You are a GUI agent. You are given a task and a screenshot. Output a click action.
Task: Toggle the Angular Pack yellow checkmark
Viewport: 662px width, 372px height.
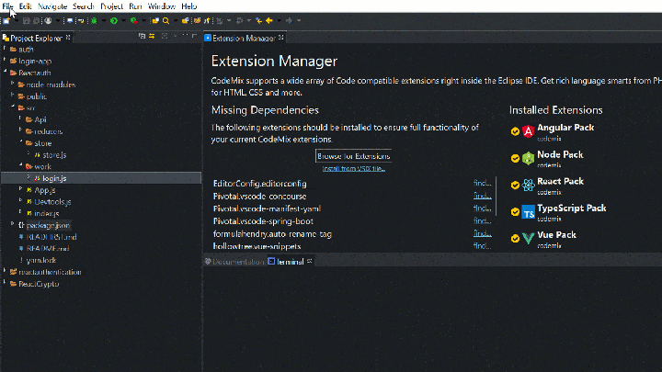pos(515,131)
